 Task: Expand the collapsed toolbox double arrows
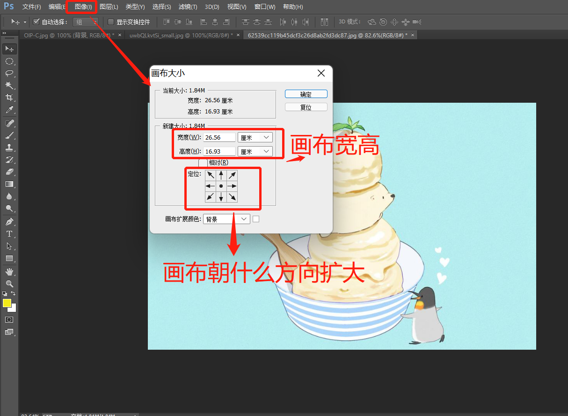(x=5, y=33)
